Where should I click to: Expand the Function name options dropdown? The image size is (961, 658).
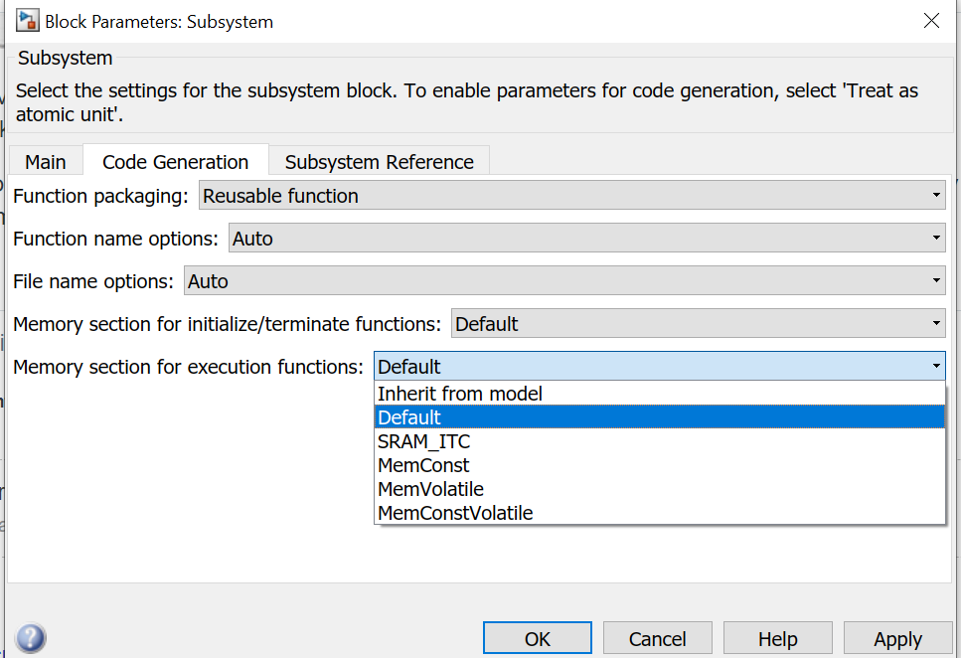point(586,239)
